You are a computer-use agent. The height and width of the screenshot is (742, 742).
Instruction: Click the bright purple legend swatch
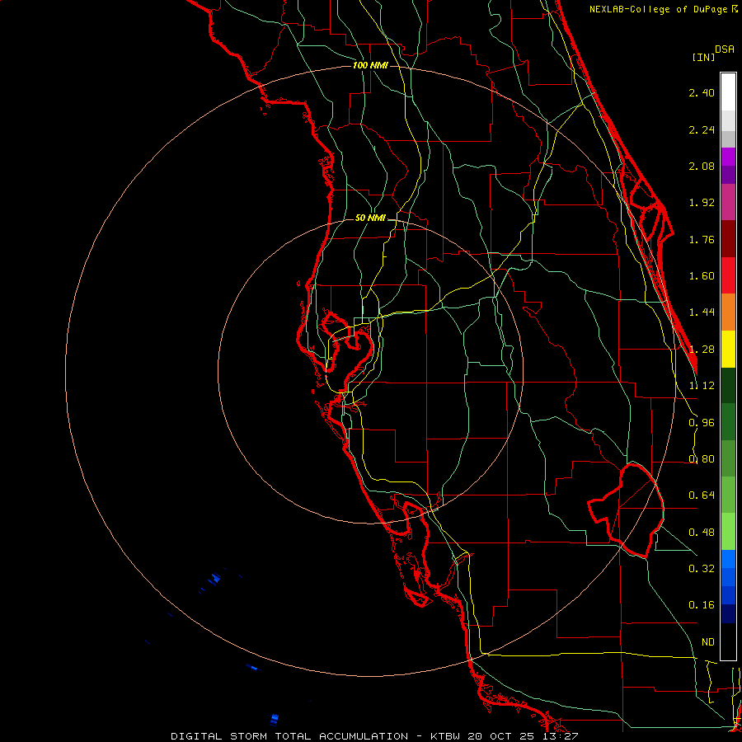pyautogui.click(x=728, y=157)
